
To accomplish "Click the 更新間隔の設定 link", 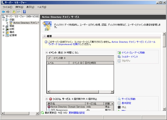I will tap(77, 113).
